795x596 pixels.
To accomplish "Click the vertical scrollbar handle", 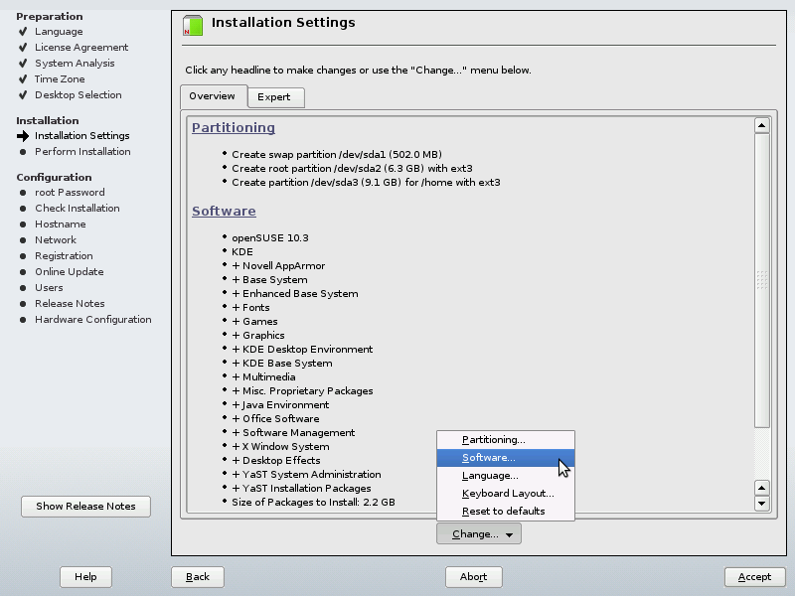I will coord(762,280).
